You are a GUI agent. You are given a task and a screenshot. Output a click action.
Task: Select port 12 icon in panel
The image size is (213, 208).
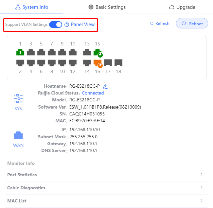(73, 63)
